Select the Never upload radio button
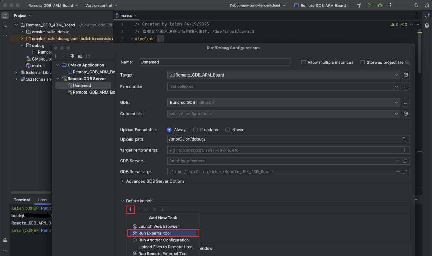The height and width of the screenshot is (256, 432). coord(227,130)
